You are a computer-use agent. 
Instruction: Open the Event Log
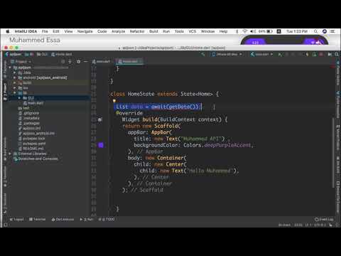click(x=324, y=219)
